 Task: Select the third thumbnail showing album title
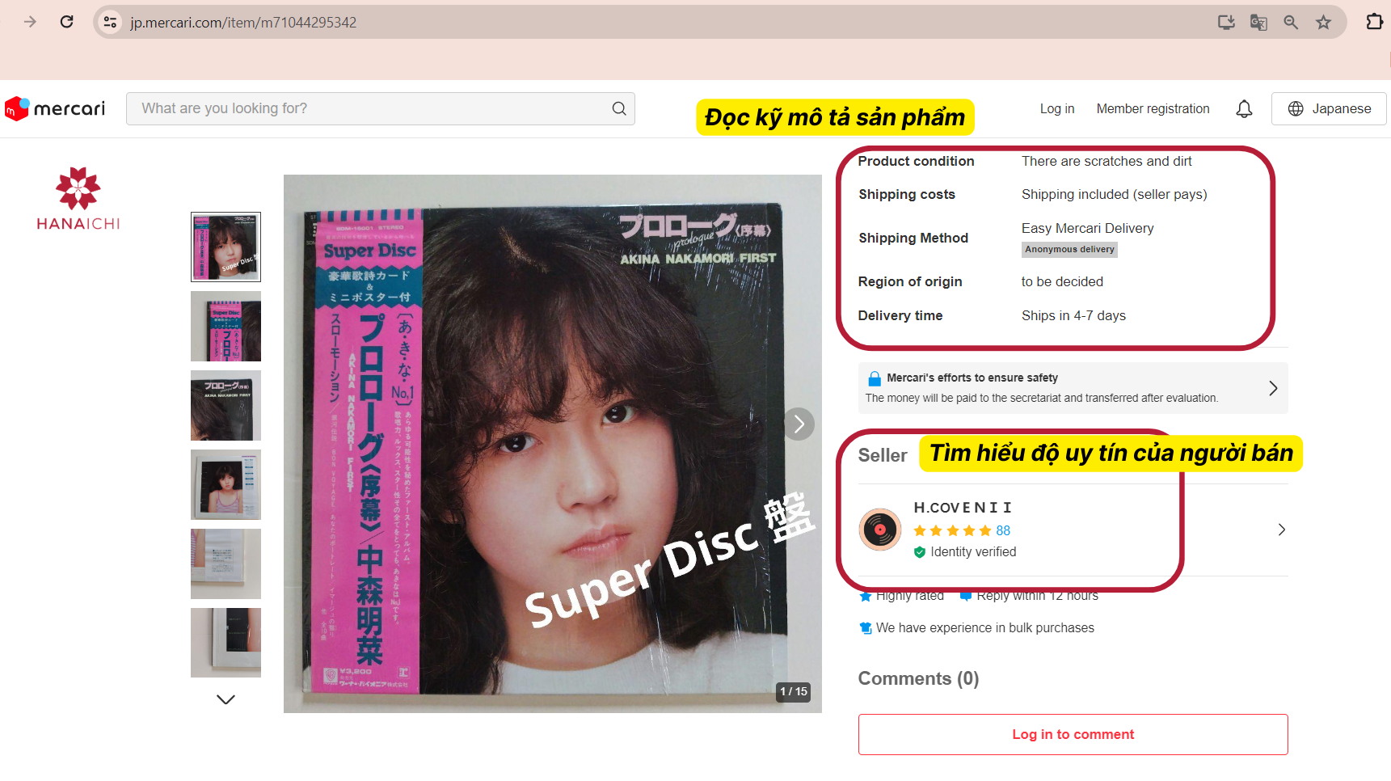coord(226,405)
